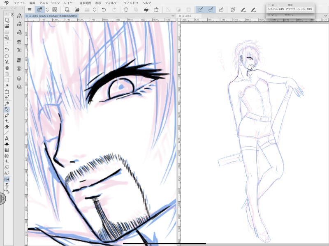Click the Scale/Rotate transform icon in command bar
The height and width of the screenshot is (246, 329).
click(x=156, y=9)
